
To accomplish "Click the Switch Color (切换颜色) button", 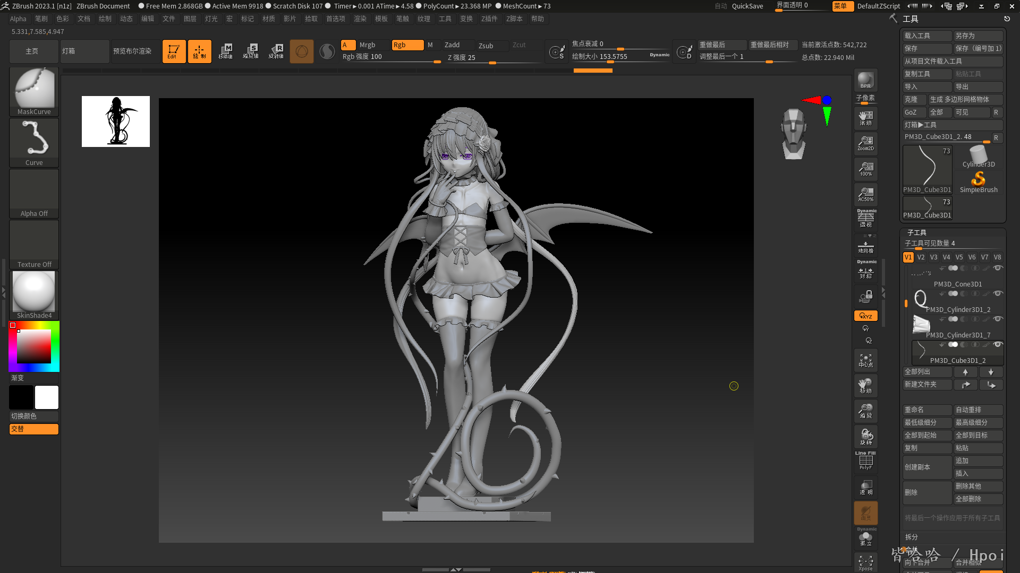I will tap(34, 416).
